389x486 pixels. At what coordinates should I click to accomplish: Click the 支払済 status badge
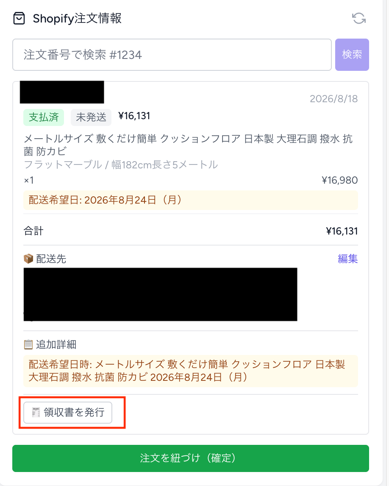(x=44, y=117)
